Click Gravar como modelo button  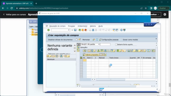point(130,40)
